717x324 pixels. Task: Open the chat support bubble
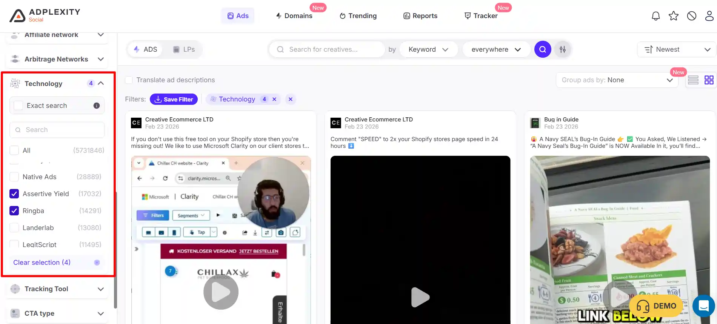[704, 306]
